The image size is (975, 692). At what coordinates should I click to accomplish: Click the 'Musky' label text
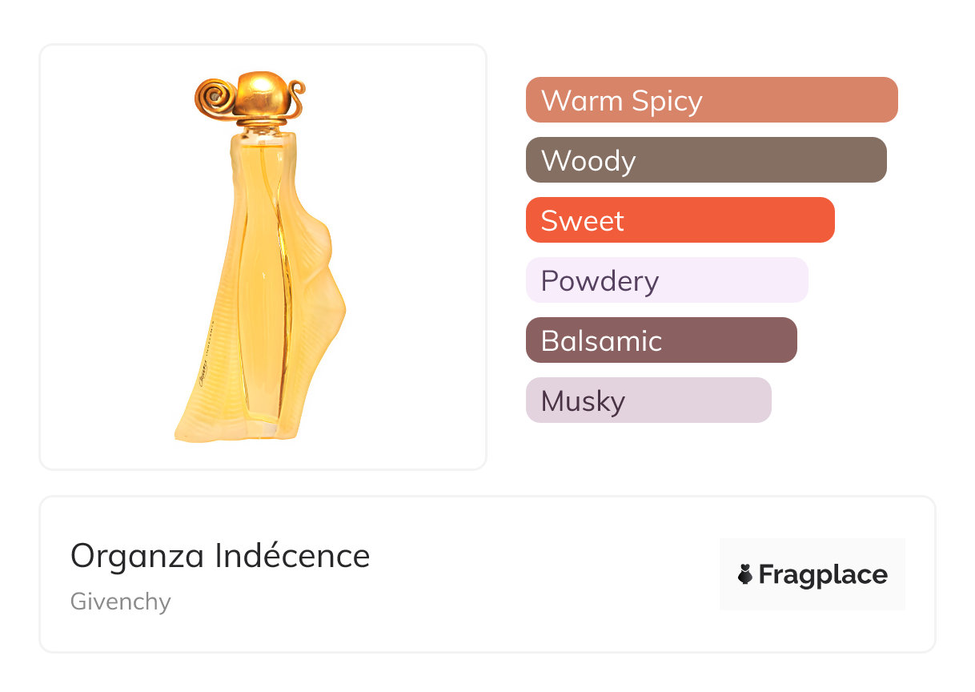(583, 401)
